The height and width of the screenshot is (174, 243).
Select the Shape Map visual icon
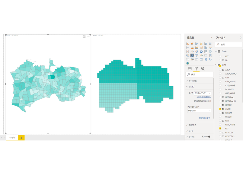tap(192, 56)
